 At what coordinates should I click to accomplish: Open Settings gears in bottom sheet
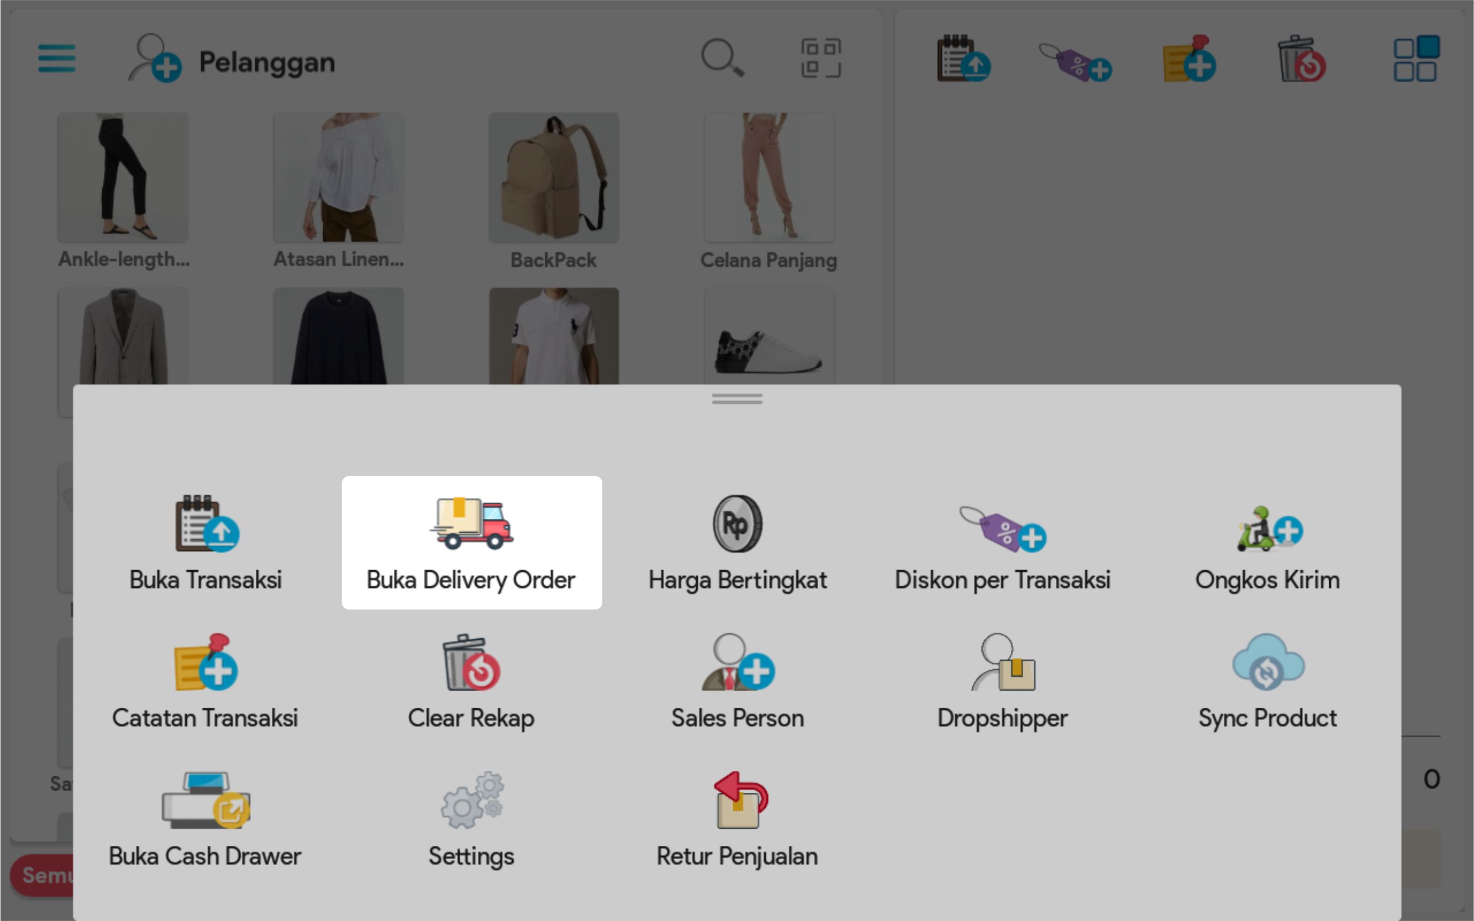(471, 818)
